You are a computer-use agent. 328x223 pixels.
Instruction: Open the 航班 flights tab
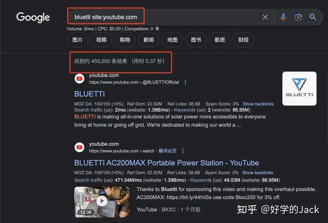[220, 40]
